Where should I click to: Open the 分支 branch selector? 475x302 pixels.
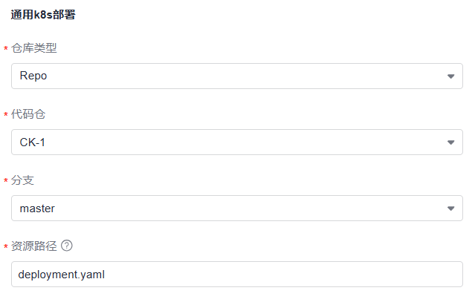pyautogui.click(x=237, y=209)
